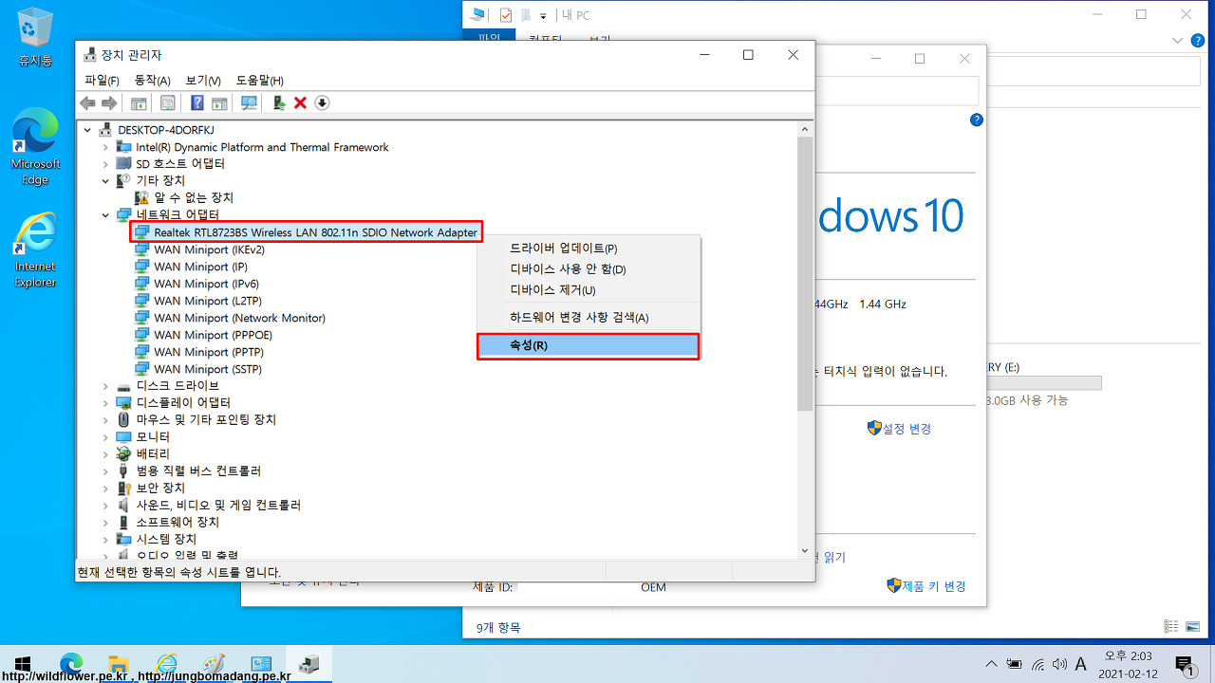
Task: Click the show/hide action pane toolbar icon
Action: (219, 102)
